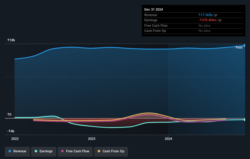Click the revenue value ₹17.565b in tooltip

(x=206, y=15)
